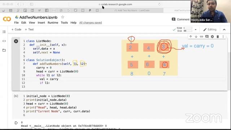Open Twitter bookmark icon
Image resolution: width=231 pixels, height=130 pixels.
(x=39, y=10)
